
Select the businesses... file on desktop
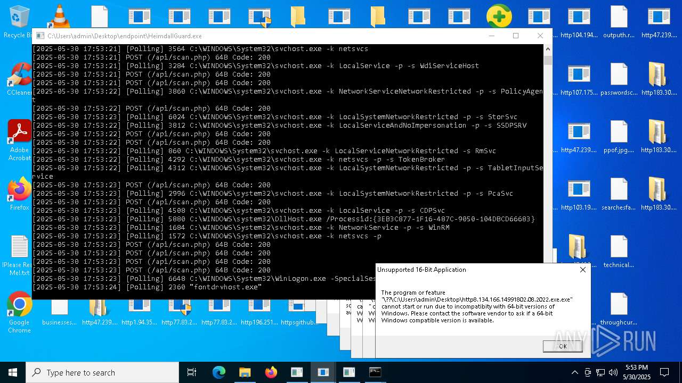point(59,313)
